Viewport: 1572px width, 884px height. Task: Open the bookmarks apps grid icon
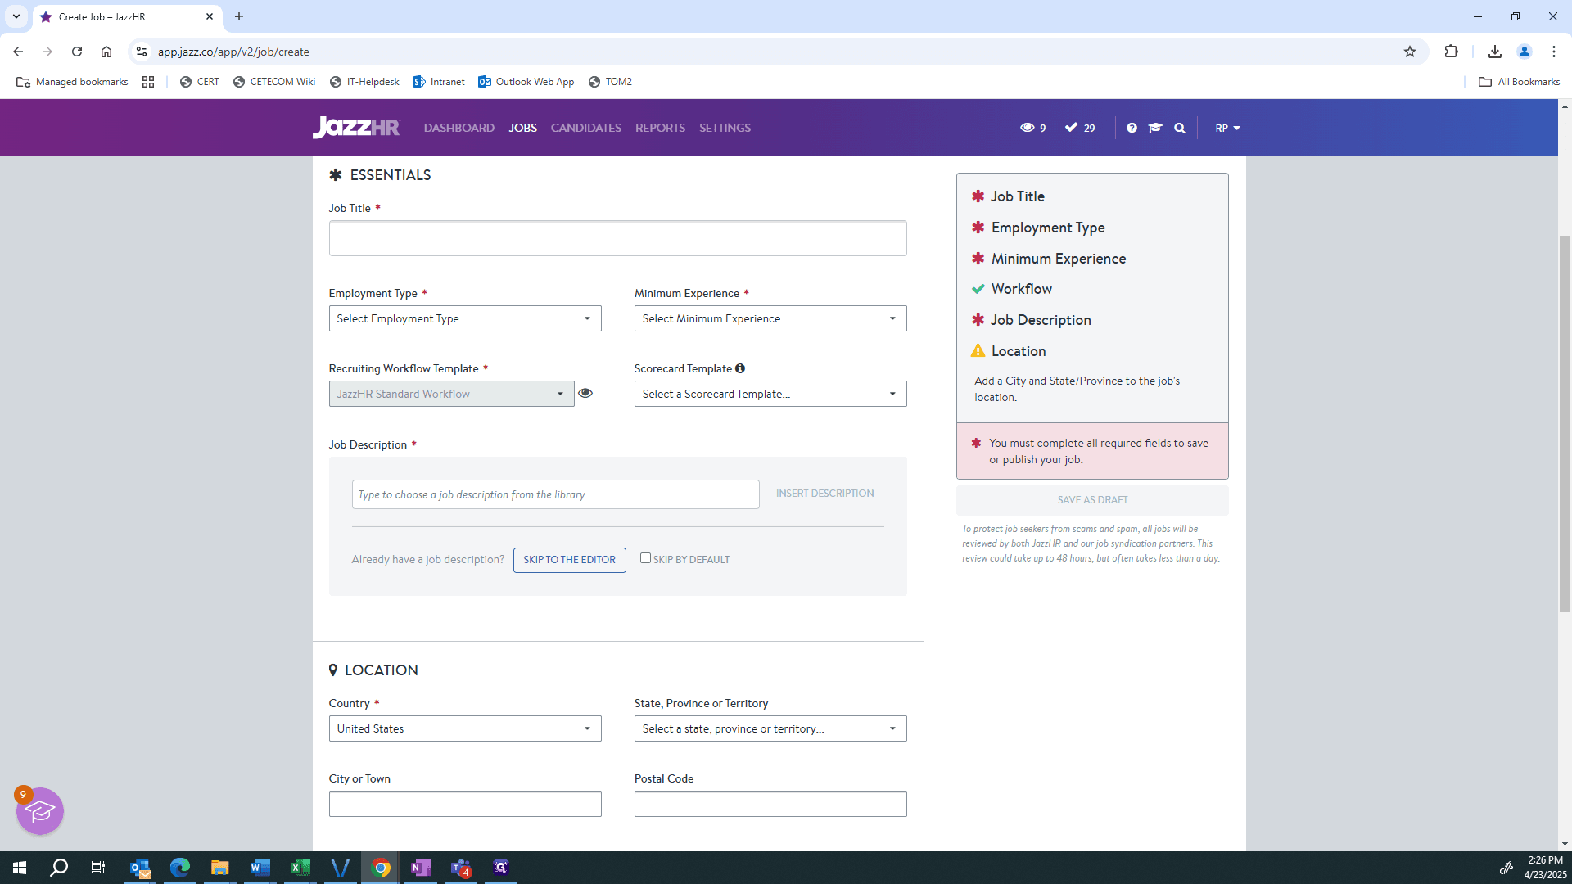coord(148,82)
